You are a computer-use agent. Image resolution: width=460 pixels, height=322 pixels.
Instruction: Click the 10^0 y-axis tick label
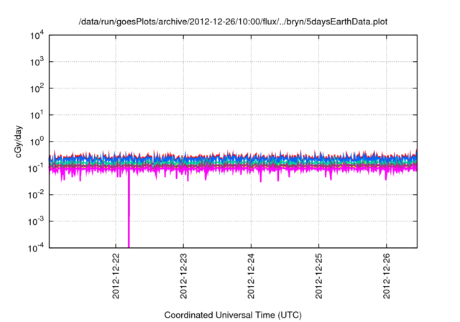tap(37, 142)
